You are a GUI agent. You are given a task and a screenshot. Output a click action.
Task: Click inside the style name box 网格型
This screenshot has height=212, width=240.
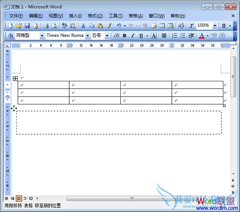click(x=27, y=36)
